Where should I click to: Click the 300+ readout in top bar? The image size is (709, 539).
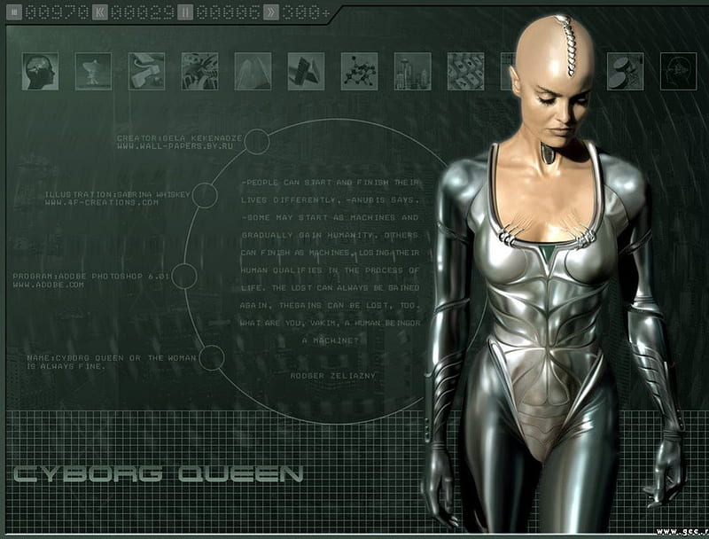click(x=306, y=12)
